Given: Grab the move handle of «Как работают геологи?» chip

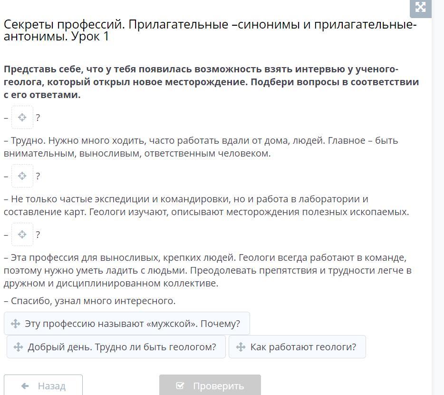Looking at the screenshot, I should (x=241, y=347).
